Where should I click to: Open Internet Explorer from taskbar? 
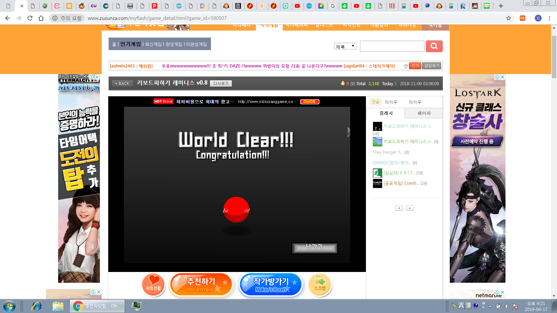tap(37, 306)
